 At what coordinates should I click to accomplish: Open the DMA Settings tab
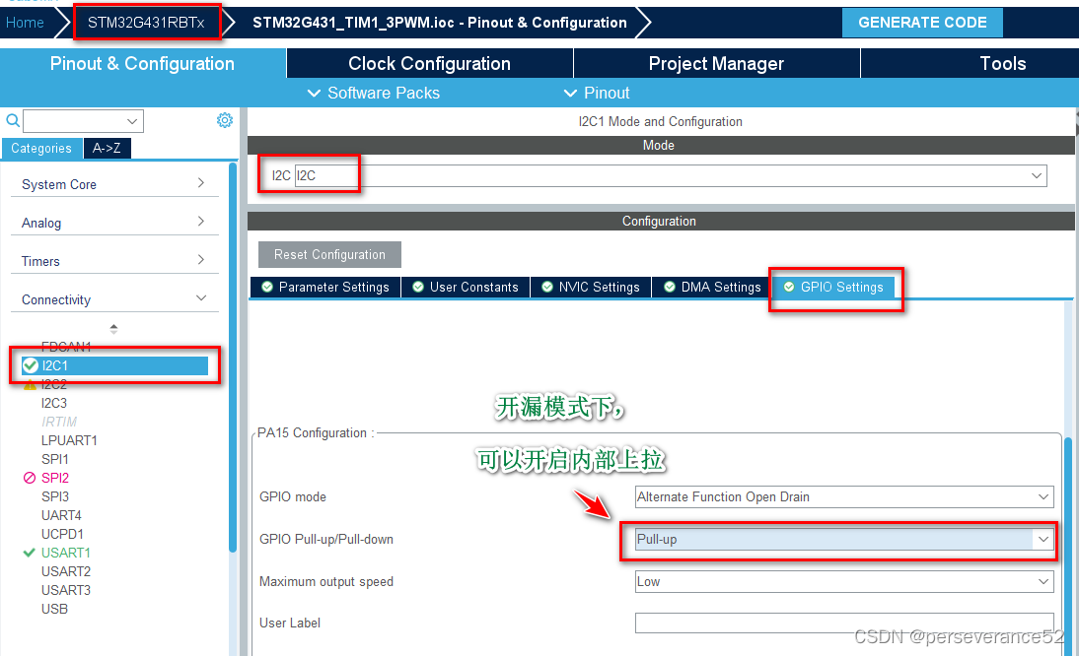click(712, 288)
